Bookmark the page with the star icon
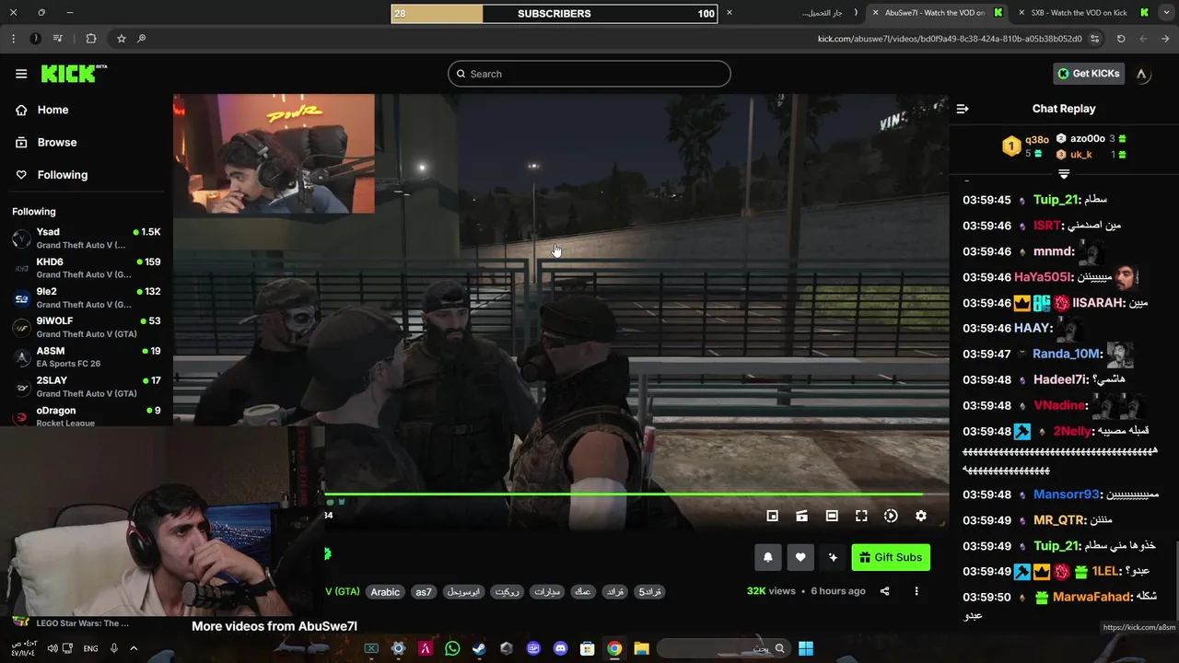Screen dimensions: 1179x663 coord(121,39)
